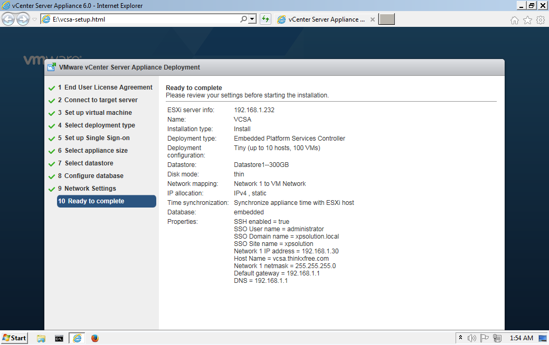Image resolution: width=549 pixels, height=345 pixels.
Task: Open Windows Explorer from the taskbar
Action: click(41, 338)
